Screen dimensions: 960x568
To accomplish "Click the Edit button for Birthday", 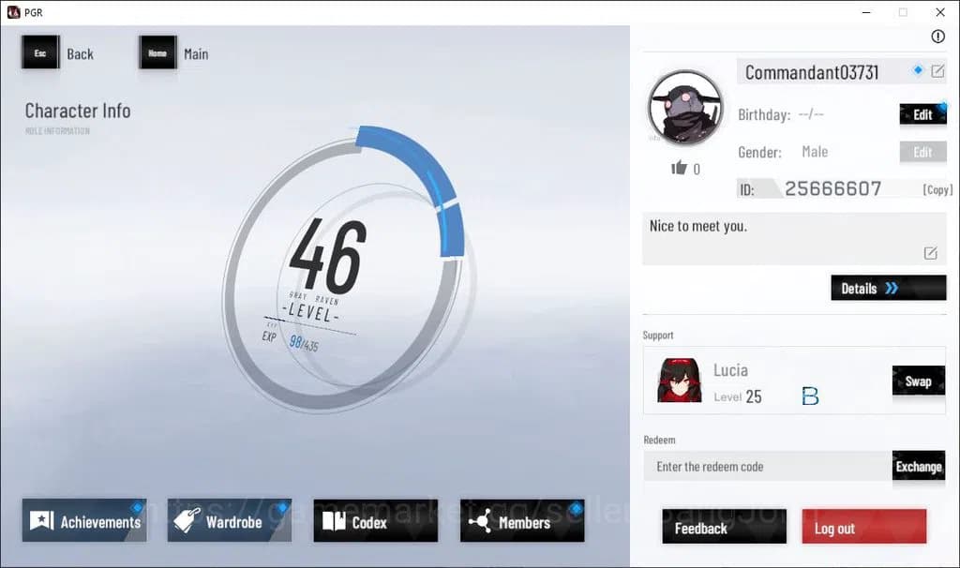I will coord(922,114).
